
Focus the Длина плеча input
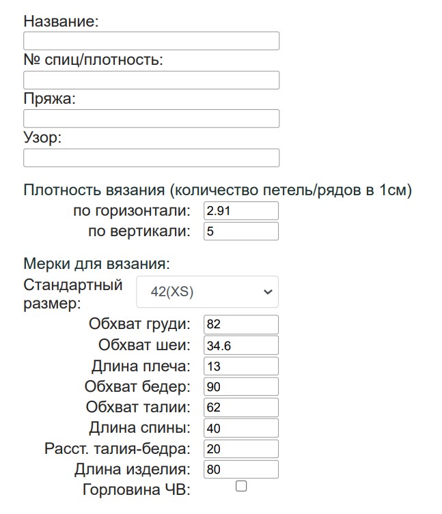241,366
